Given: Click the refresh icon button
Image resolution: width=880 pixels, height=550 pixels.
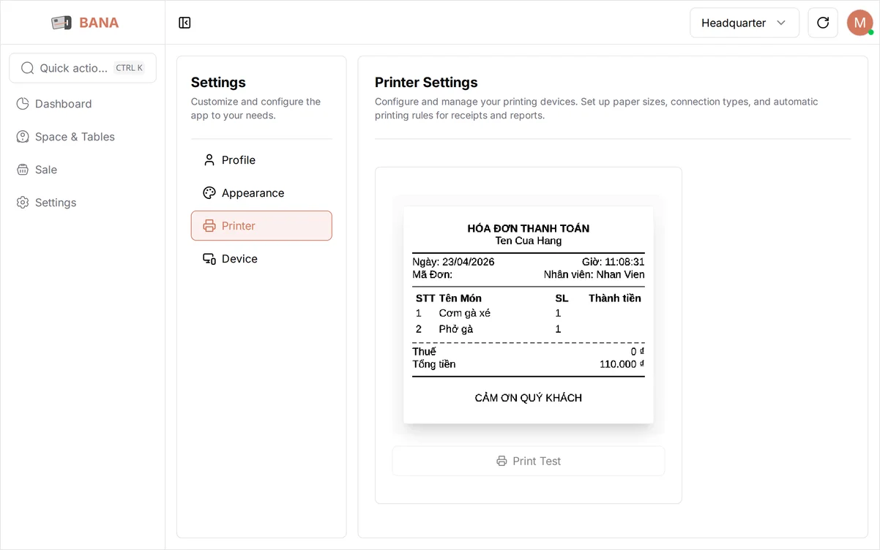Looking at the screenshot, I should point(823,23).
